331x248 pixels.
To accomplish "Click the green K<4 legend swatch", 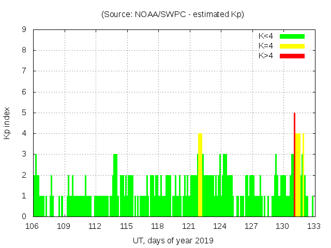I will tap(292, 36).
